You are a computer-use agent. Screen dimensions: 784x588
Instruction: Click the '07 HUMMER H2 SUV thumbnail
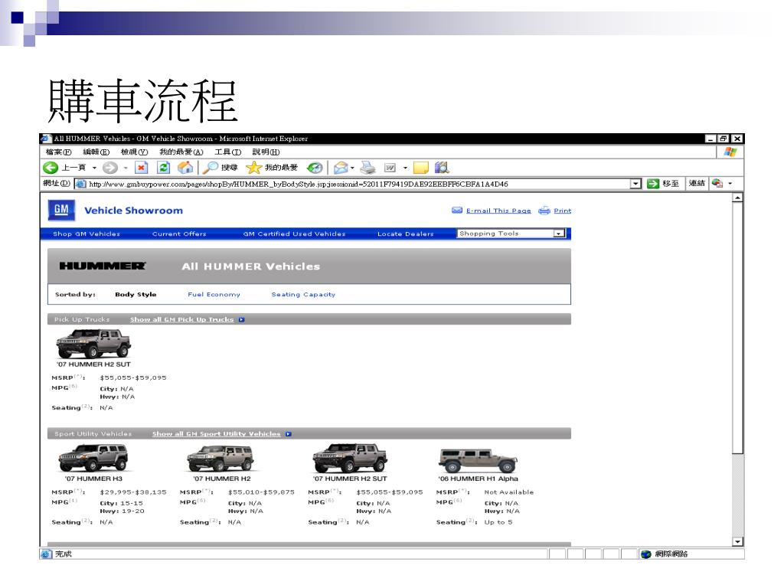[220, 458]
